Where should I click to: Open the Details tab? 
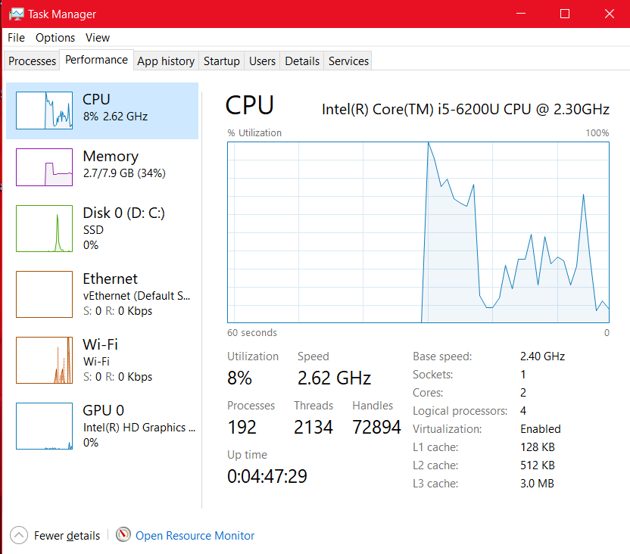click(x=301, y=61)
